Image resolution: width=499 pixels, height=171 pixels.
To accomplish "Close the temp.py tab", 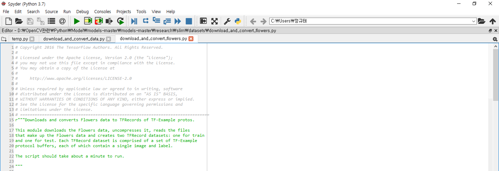I will [32, 39].
